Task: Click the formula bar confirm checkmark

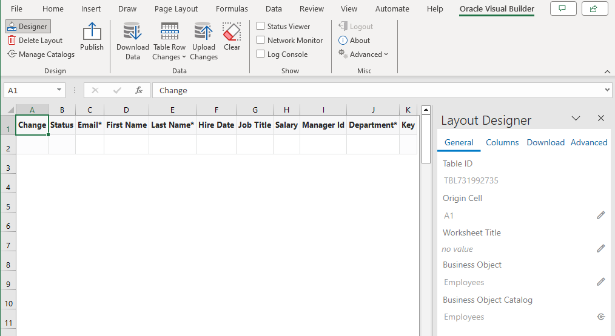Action: coord(117,90)
